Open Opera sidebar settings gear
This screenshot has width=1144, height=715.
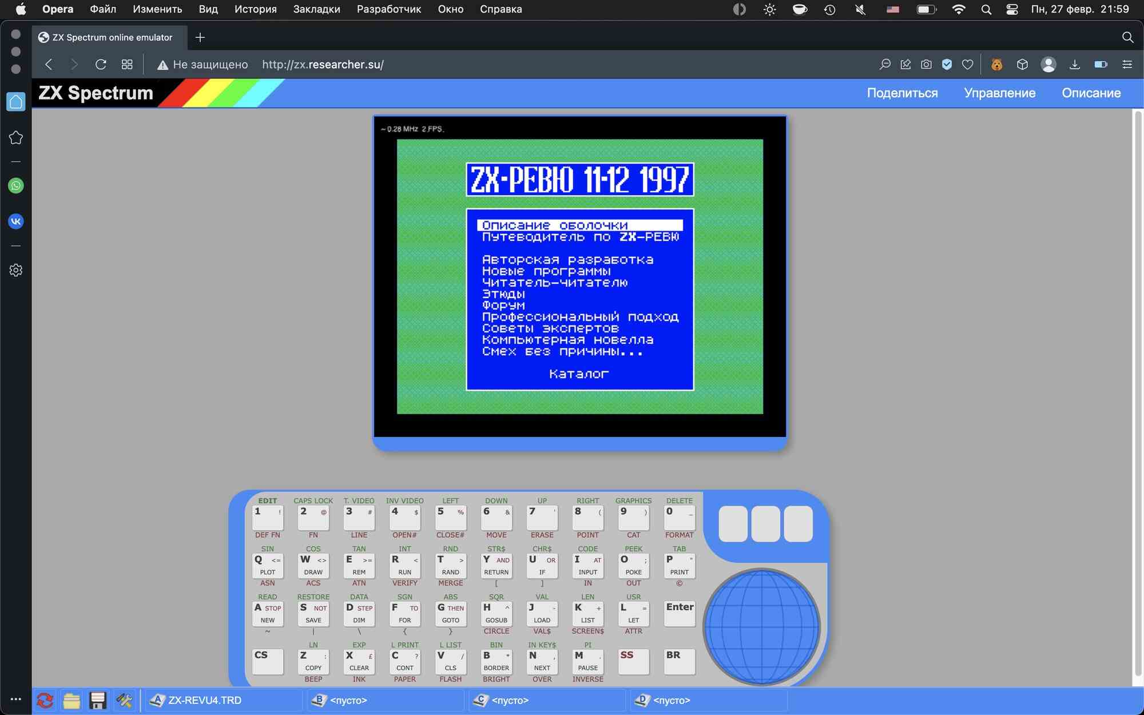16,270
